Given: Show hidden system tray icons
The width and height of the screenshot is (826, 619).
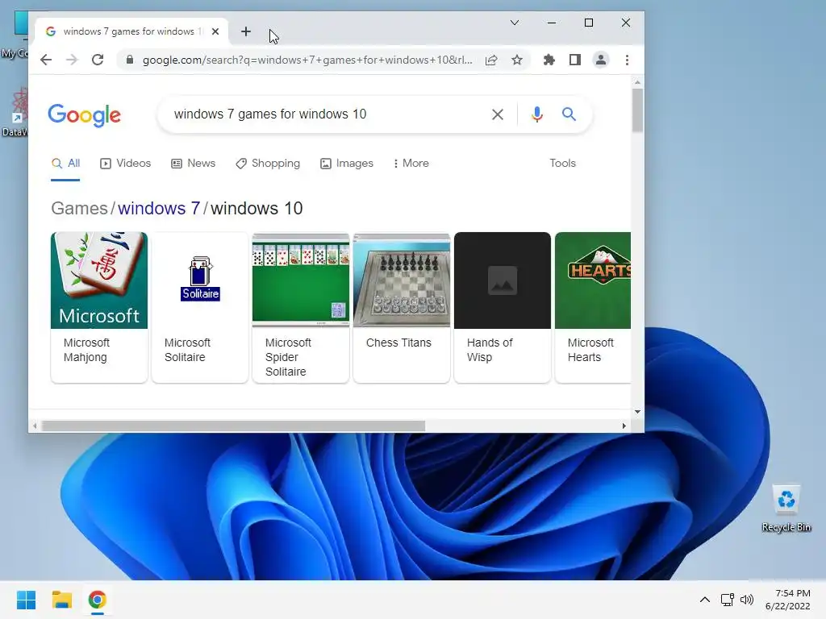Looking at the screenshot, I should click(705, 600).
